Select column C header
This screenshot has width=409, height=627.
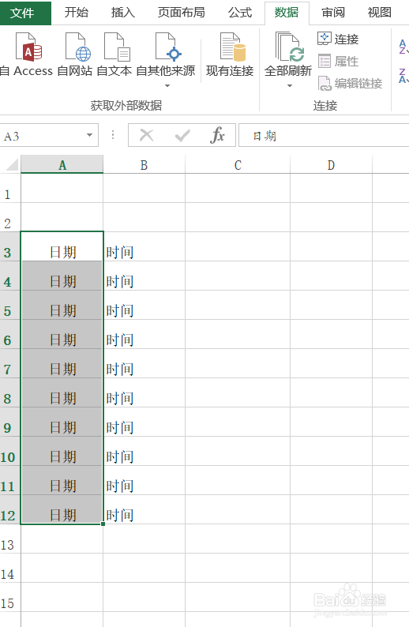click(238, 164)
